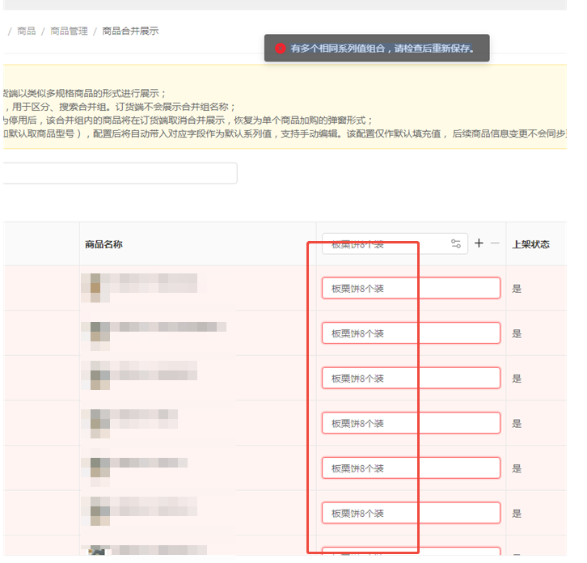The image size is (587, 563).
Task: Click the 上架状态 column header
Action: 531,244
